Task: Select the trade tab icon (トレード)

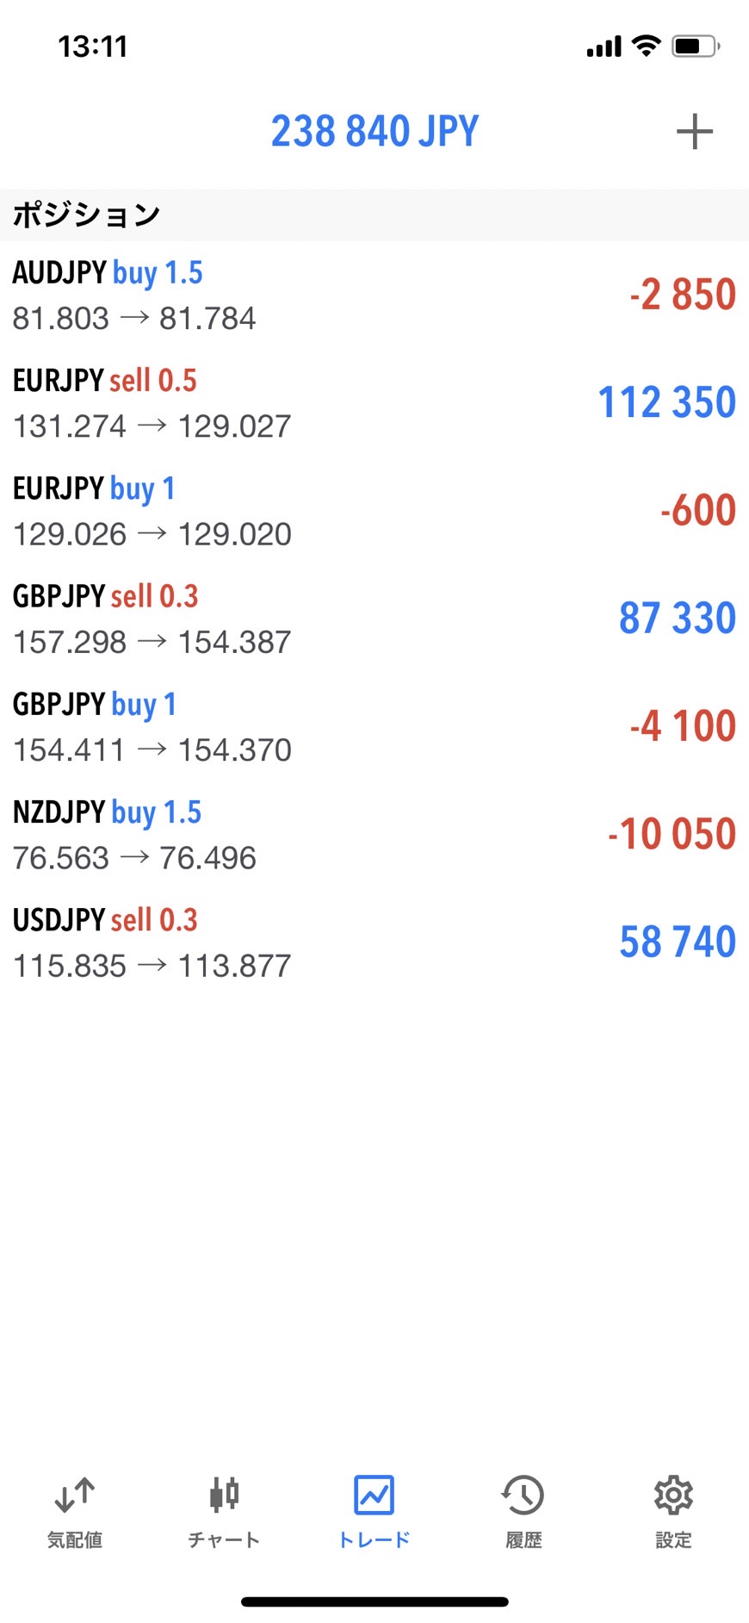Action: 374,1496
